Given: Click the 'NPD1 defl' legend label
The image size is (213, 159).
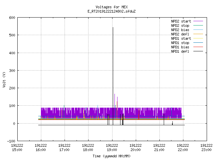Looking at the screenshot, I should pyautogui.click(x=180, y=52).
